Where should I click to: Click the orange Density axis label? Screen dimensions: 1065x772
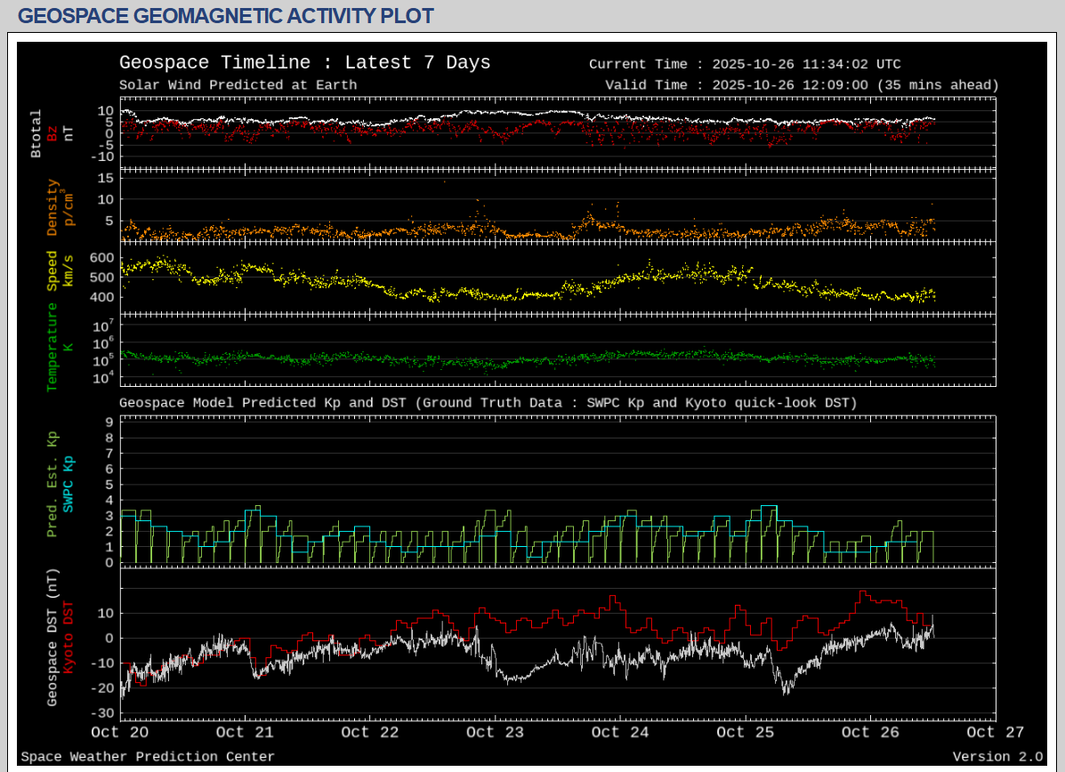click(52, 207)
